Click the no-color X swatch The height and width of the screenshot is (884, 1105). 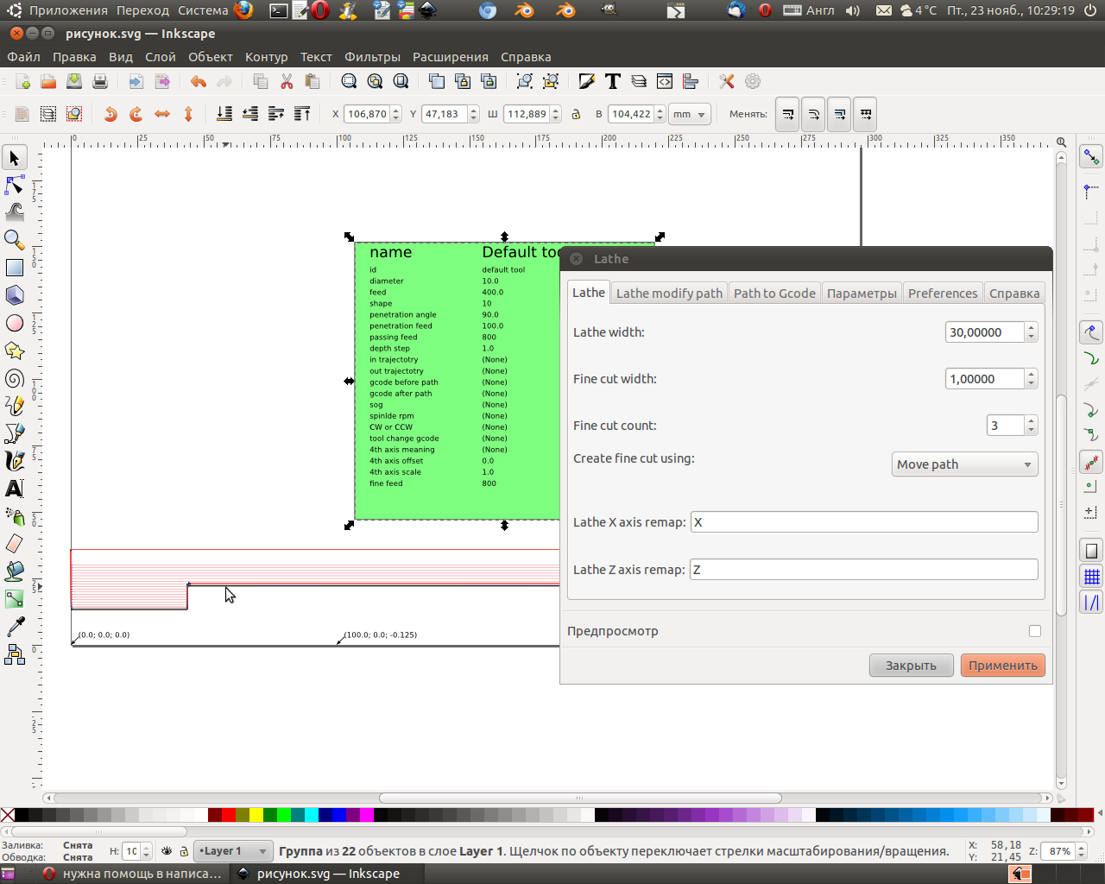[x=8, y=814]
